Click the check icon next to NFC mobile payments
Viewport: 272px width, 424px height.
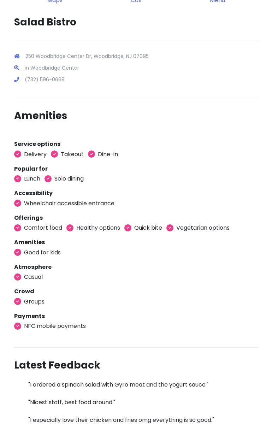18,326
